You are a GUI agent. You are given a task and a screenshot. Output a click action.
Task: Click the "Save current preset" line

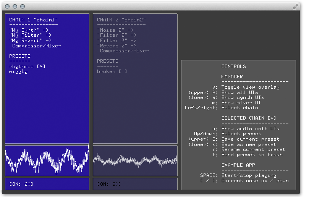[x=234, y=139]
